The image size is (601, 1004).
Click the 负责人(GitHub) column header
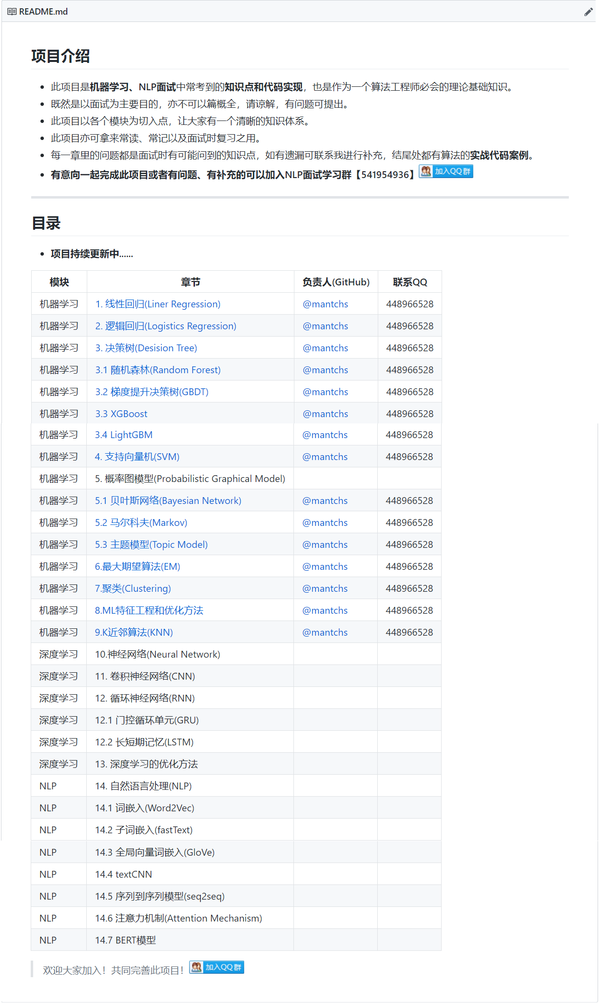coord(336,282)
